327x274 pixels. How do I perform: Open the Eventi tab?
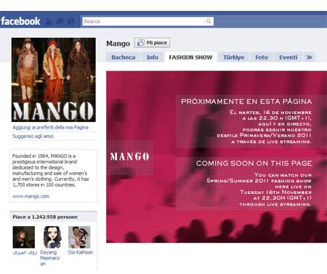point(288,57)
